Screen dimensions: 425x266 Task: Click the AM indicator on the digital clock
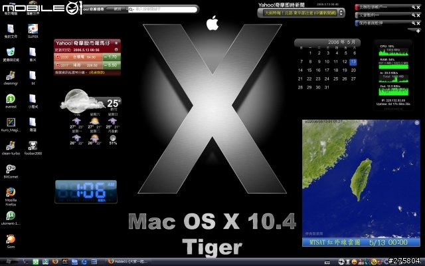tap(111, 185)
